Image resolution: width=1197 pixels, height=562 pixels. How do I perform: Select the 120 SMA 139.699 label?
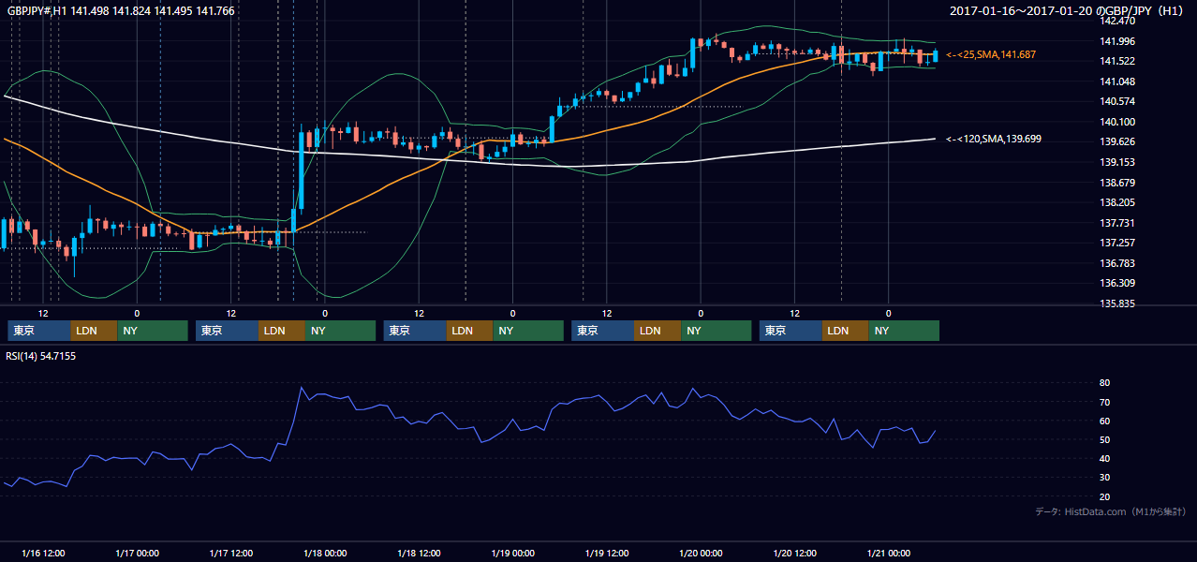(994, 139)
